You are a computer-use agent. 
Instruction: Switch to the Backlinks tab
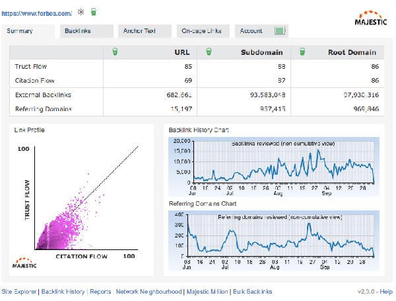point(86,31)
